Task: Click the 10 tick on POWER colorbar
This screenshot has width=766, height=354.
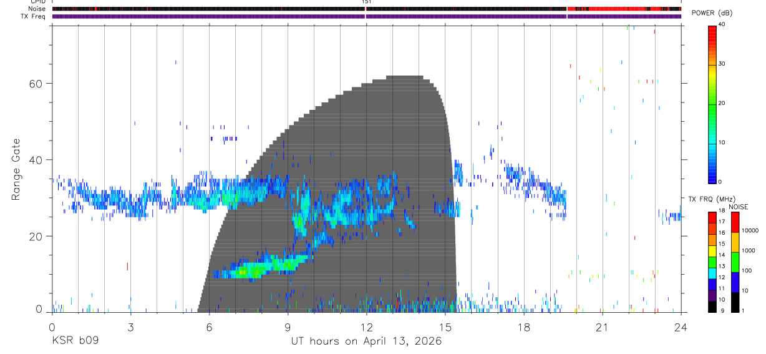Action: click(x=722, y=142)
